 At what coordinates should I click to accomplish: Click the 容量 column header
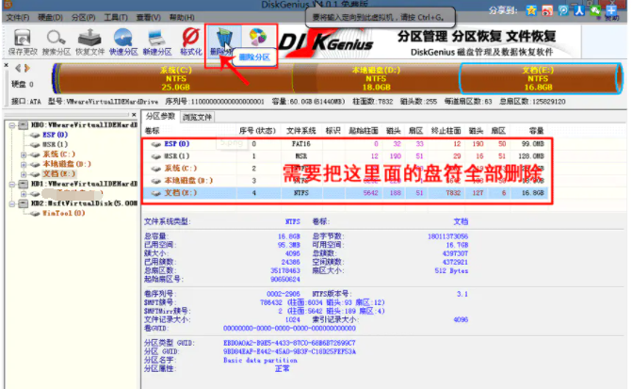(x=537, y=131)
